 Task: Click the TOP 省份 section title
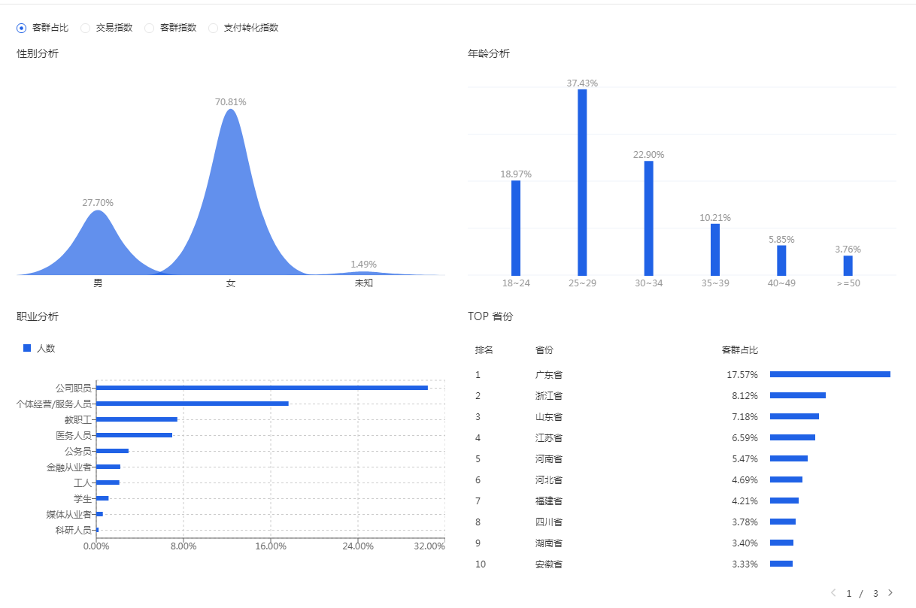490,316
